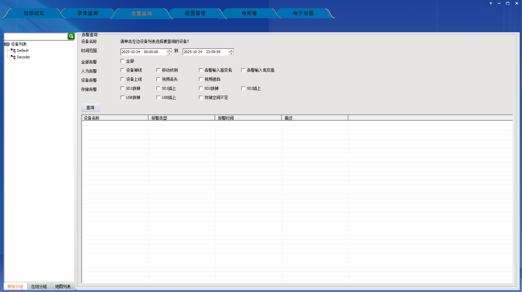Tick the 移动侦测 checkbox
Image resolution: width=522 pixels, height=292 pixels.
click(158, 70)
